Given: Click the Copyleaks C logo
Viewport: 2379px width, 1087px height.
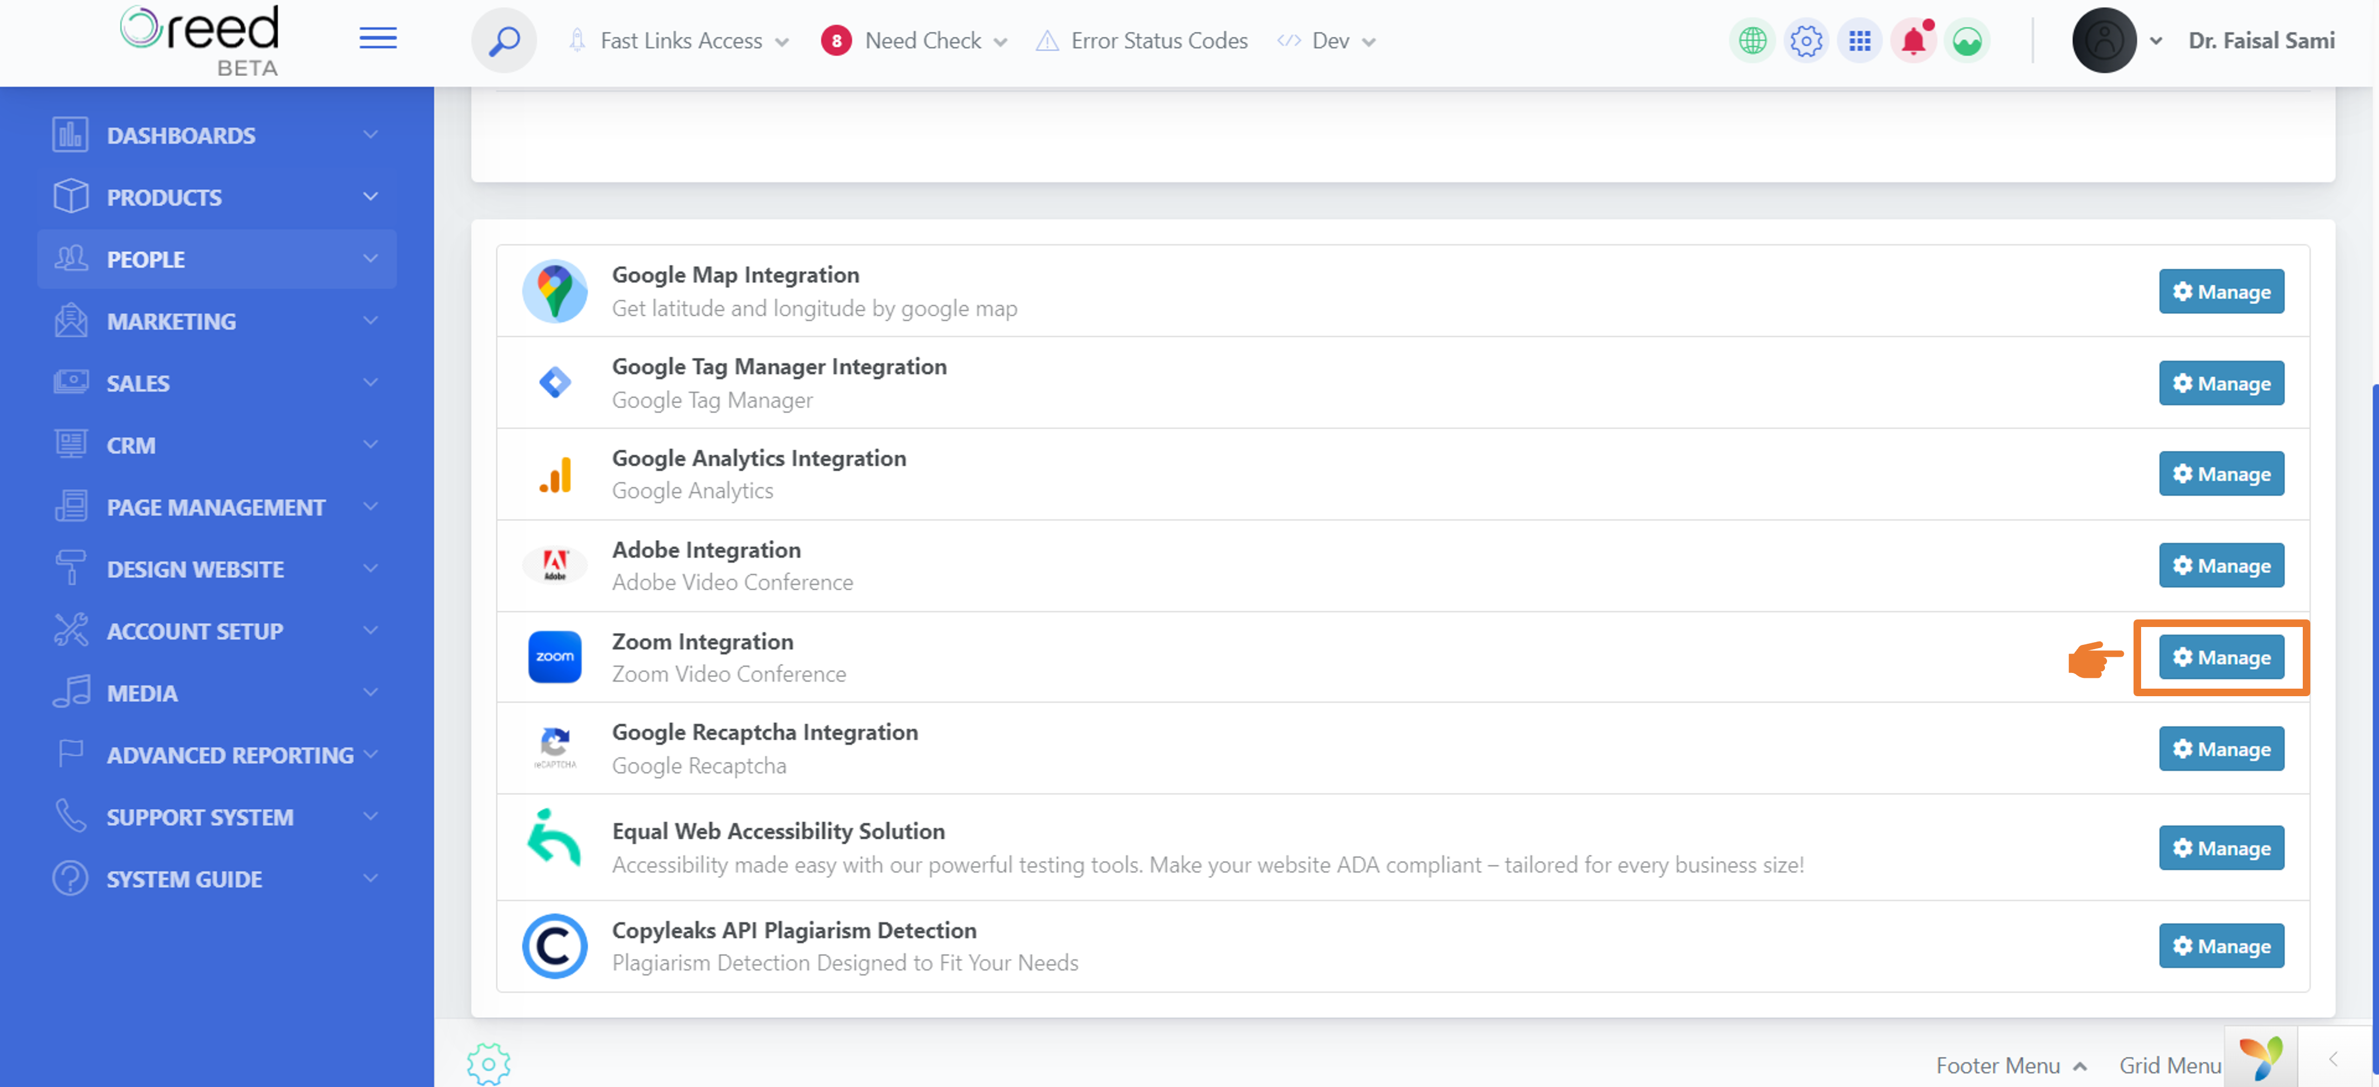Looking at the screenshot, I should coord(554,946).
